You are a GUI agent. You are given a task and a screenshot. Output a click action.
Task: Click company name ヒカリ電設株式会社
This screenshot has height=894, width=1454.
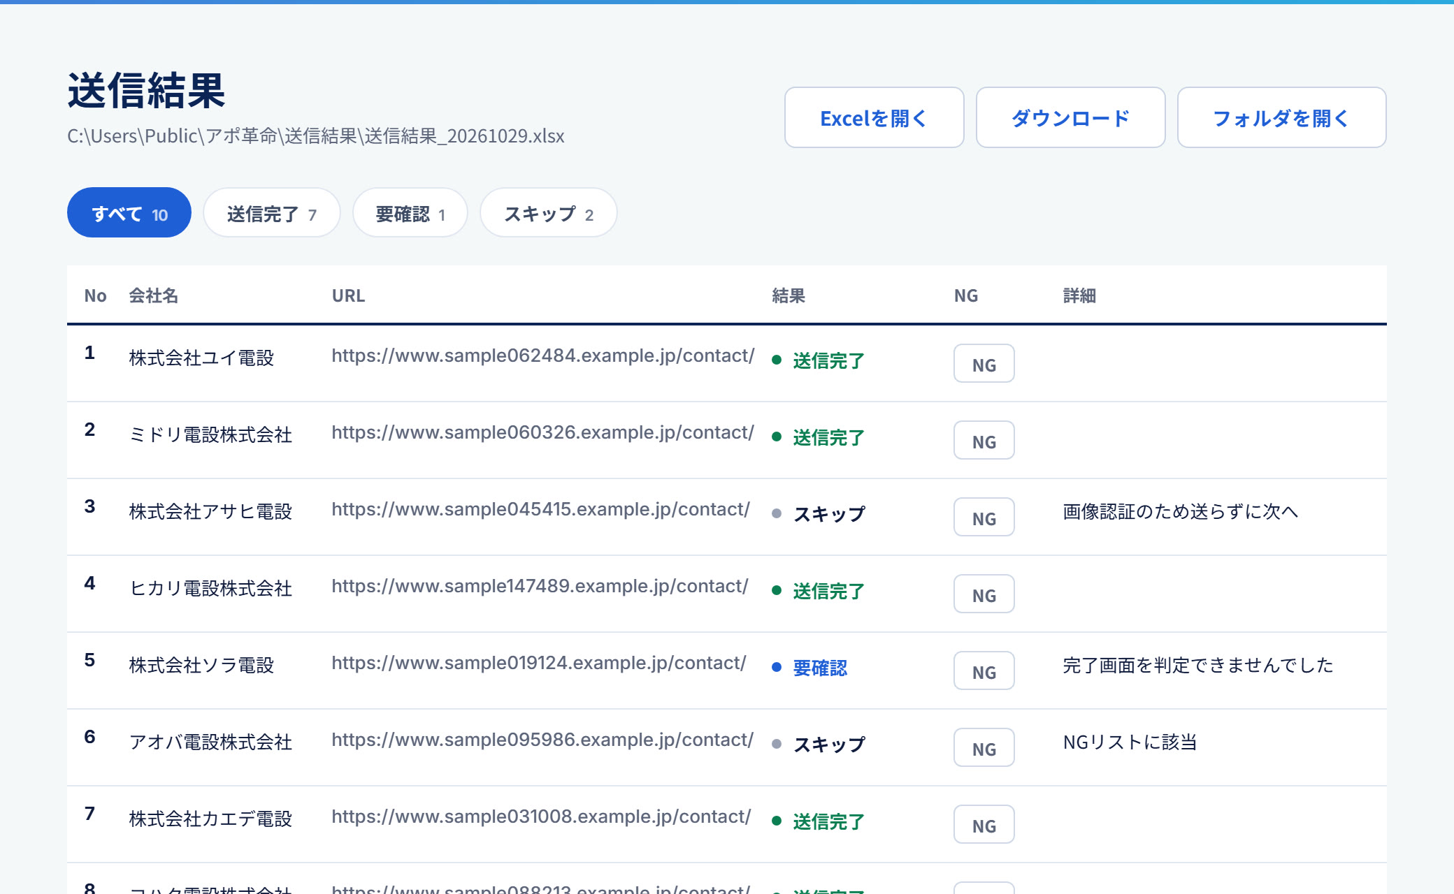pos(210,589)
